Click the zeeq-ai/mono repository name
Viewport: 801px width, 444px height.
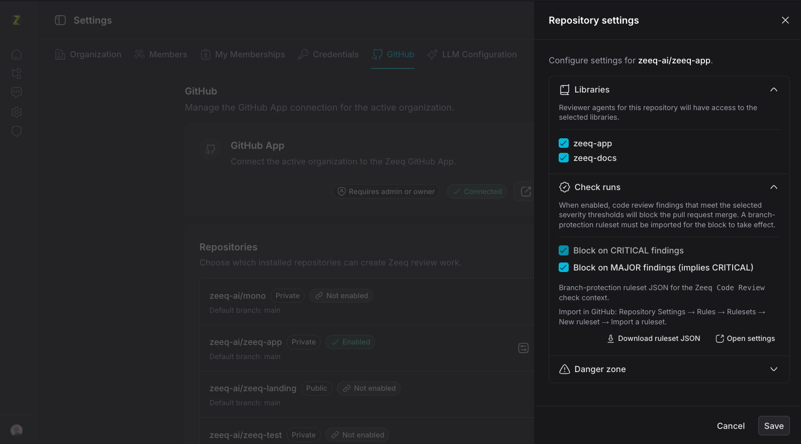(238, 296)
